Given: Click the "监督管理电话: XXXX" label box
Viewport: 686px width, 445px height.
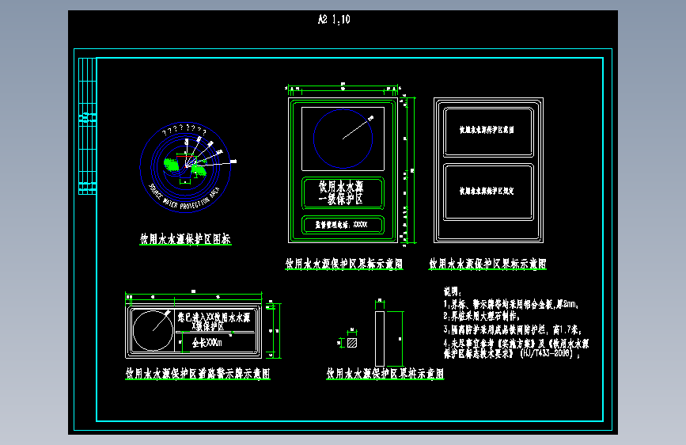Looking at the screenshot, I should (x=343, y=225).
